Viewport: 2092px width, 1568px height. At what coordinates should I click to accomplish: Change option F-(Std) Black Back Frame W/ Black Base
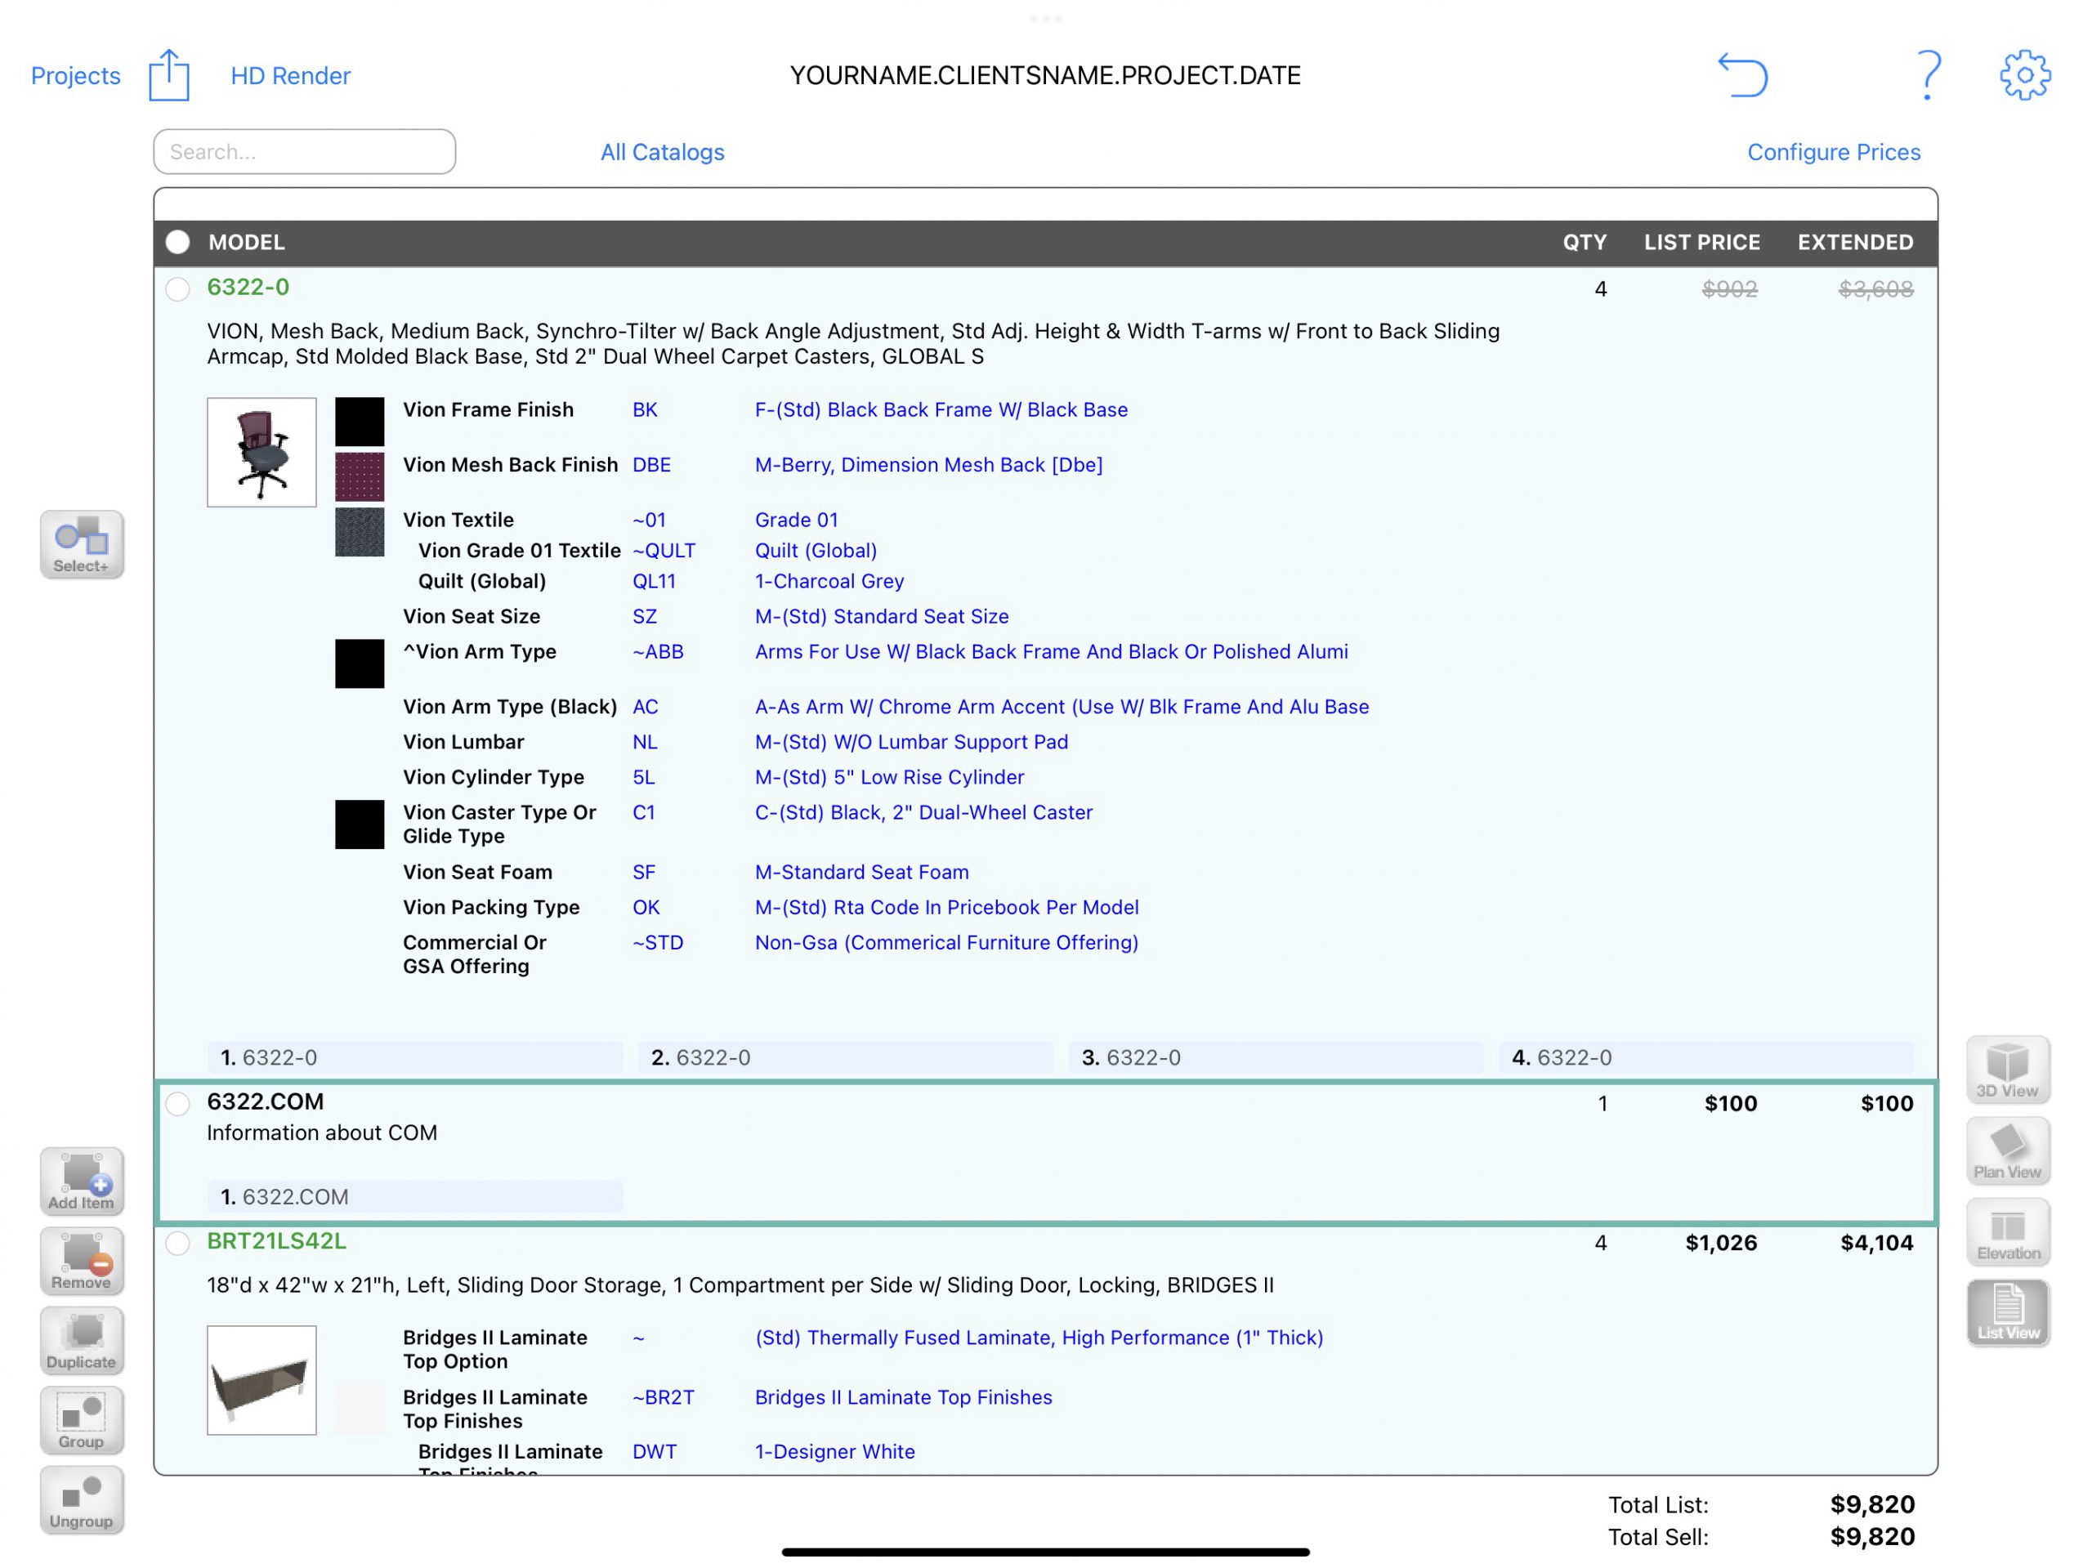click(x=941, y=409)
